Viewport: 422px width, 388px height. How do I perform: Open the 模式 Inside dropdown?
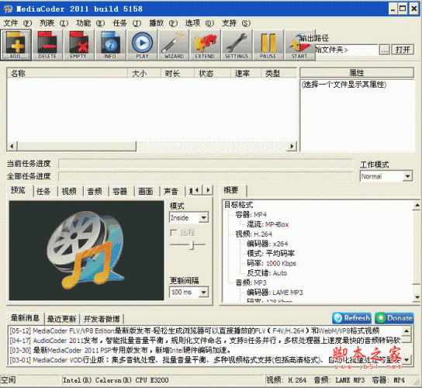pyautogui.click(x=189, y=217)
